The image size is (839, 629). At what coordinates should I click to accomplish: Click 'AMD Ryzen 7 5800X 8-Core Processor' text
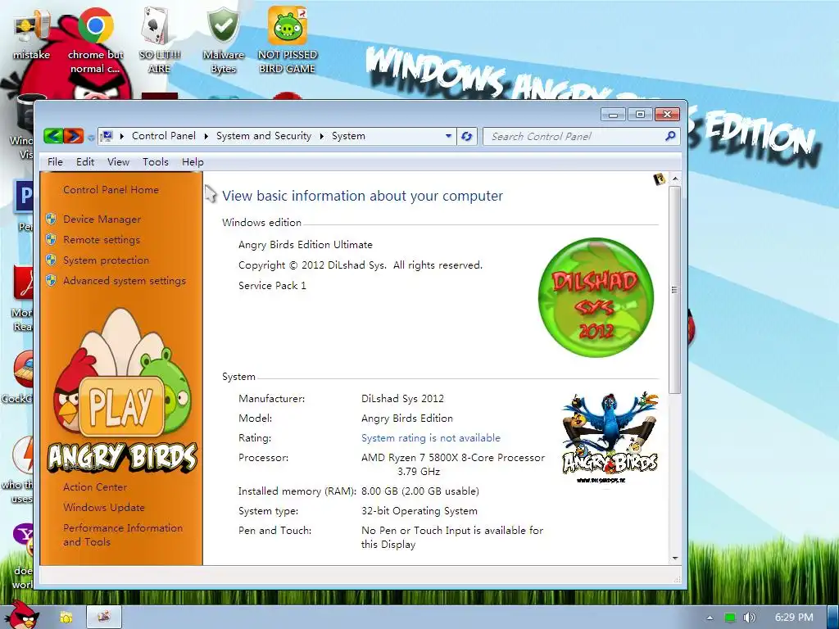coord(453,458)
